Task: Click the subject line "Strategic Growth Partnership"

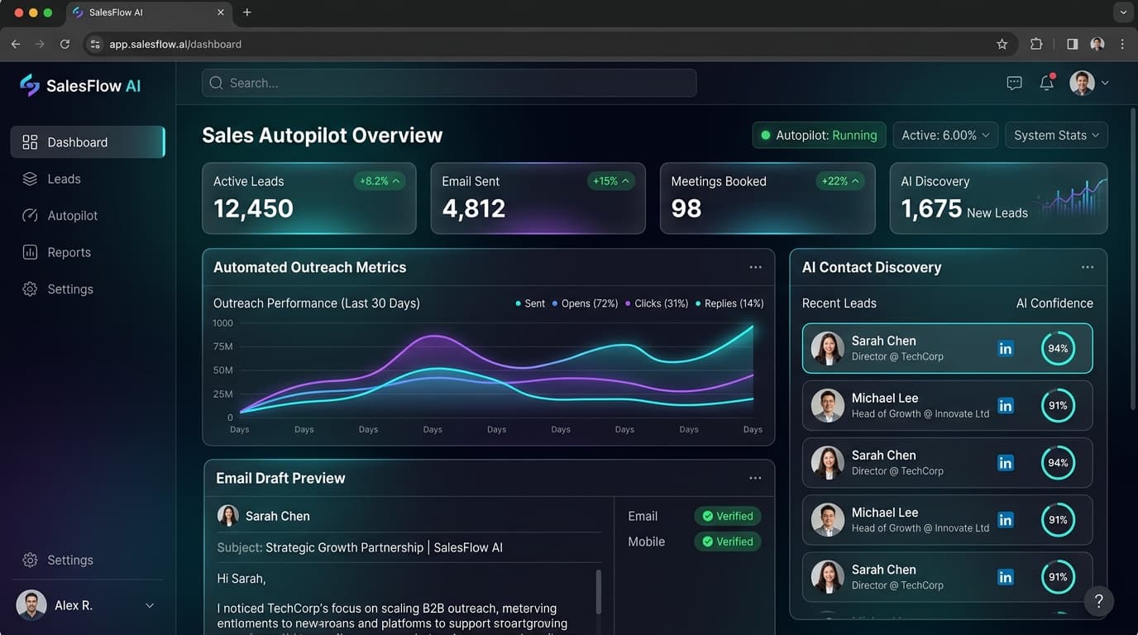Action: pos(344,547)
